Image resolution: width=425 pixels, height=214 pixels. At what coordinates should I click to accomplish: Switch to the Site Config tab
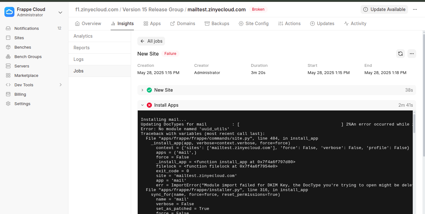(x=253, y=24)
